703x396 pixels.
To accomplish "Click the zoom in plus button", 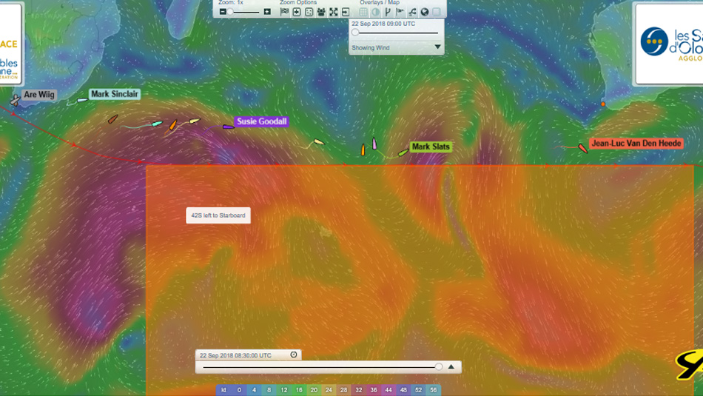I will (267, 12).
